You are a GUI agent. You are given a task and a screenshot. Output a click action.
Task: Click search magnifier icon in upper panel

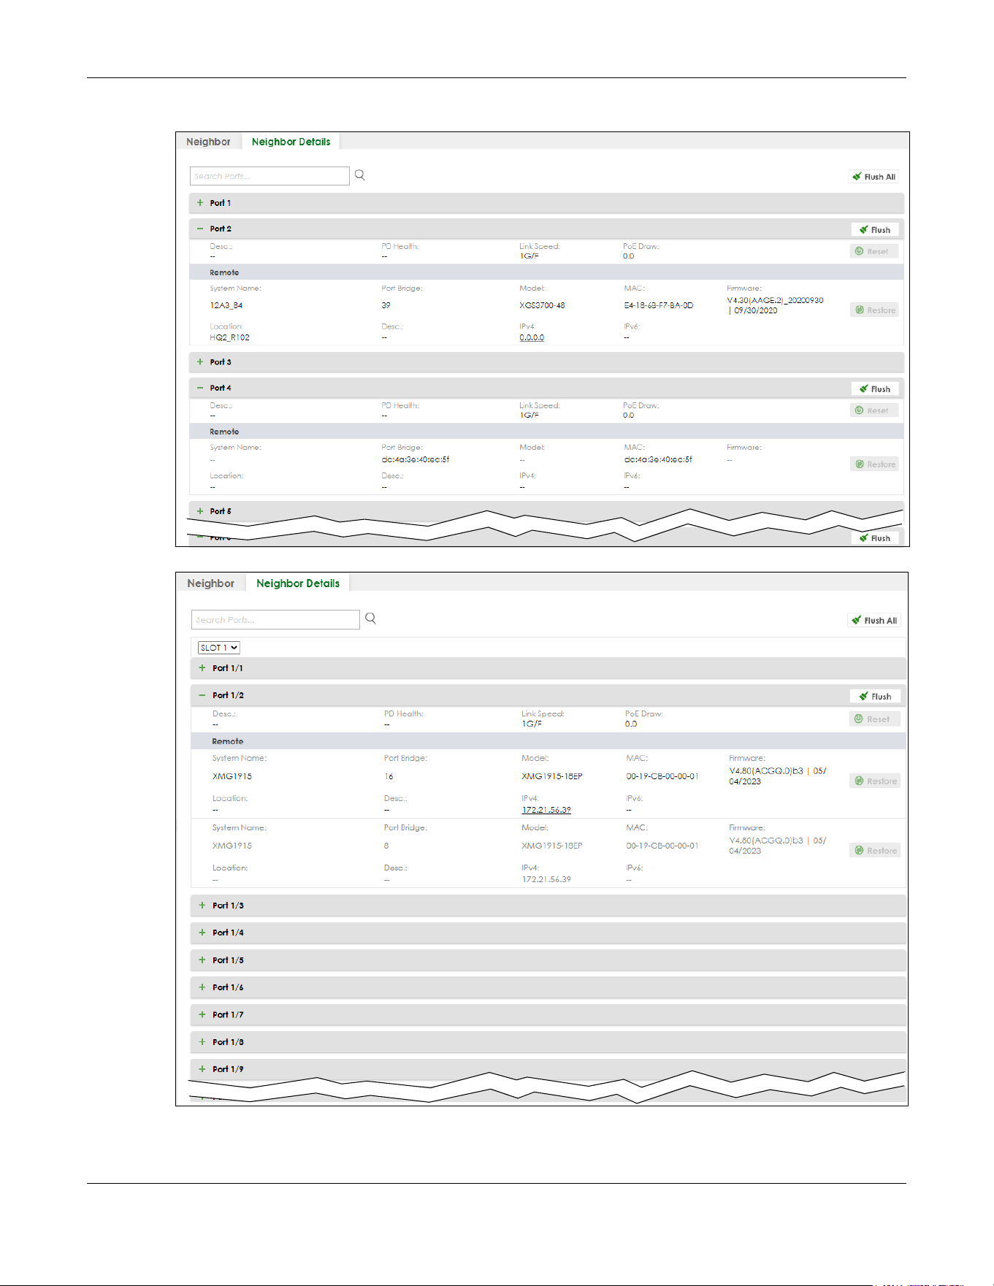pyautogui.click(x=360, y=175)
